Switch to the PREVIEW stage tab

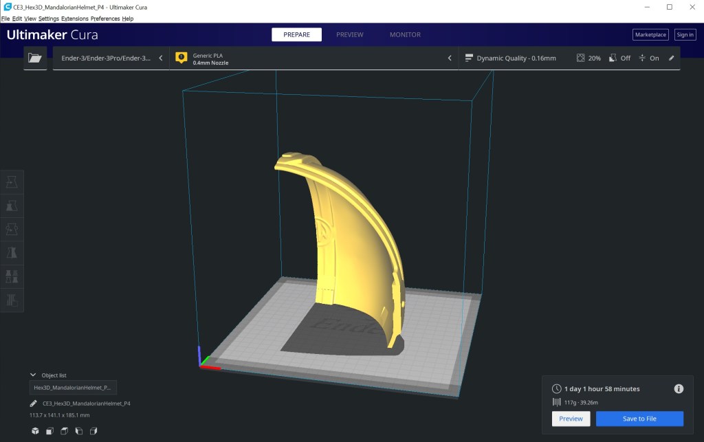coord(349,34)
